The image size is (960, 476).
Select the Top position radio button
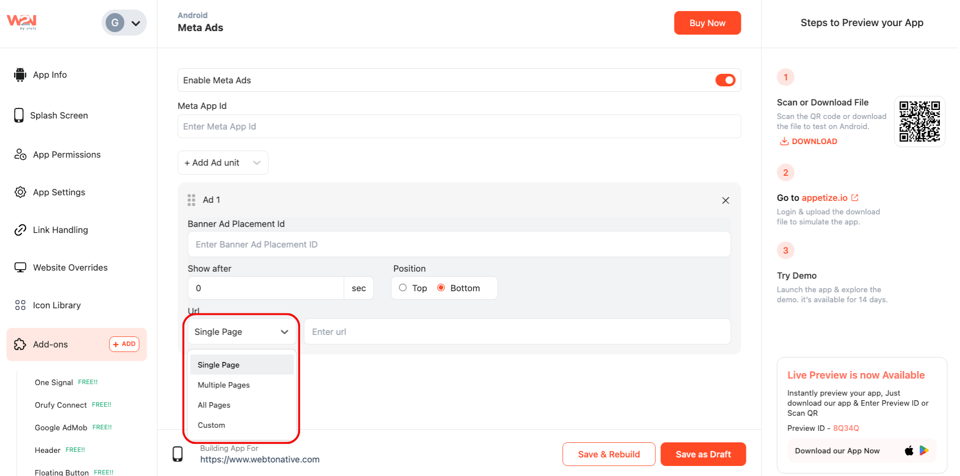point(403,288)
